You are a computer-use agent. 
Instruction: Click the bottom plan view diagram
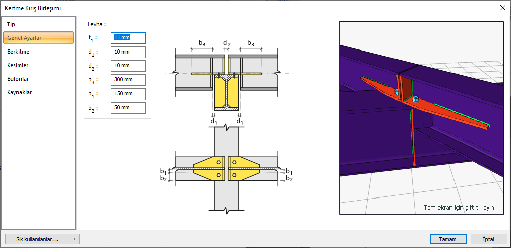(x=227, y=169)
